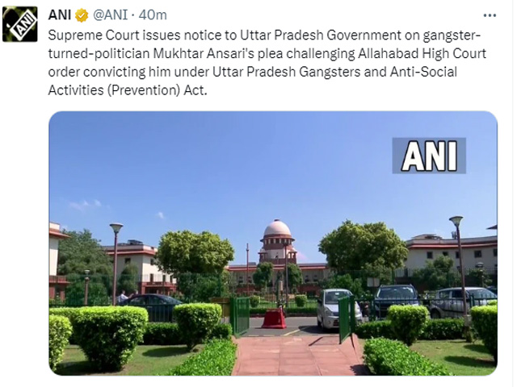This screenshot has width=517, height=387.
Task: Click the Supreme Court dome in the photo
Action: tap(277, 231)
